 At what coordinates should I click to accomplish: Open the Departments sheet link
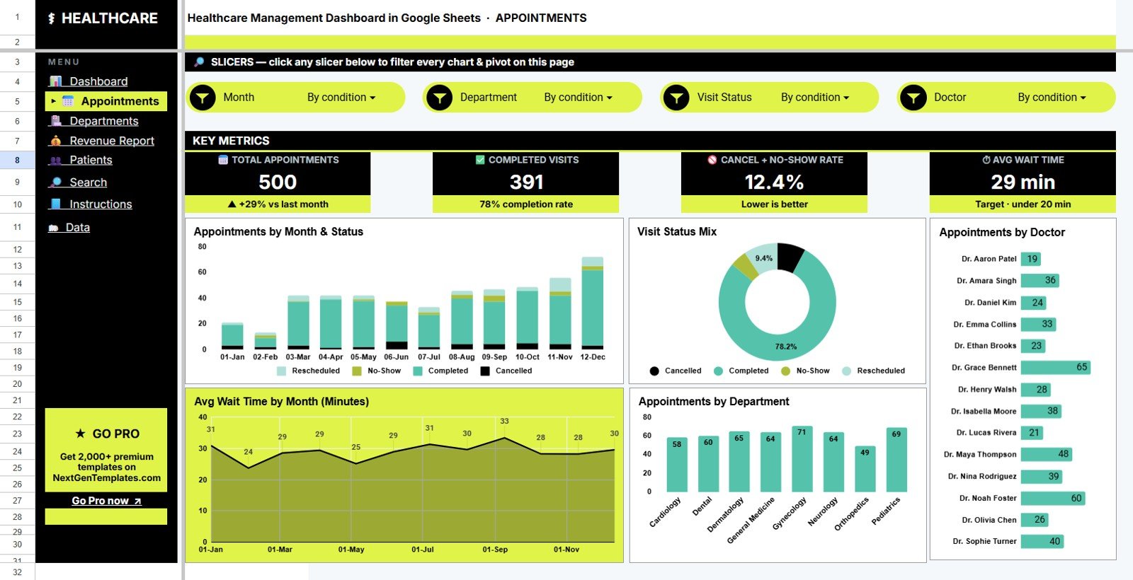104,121
